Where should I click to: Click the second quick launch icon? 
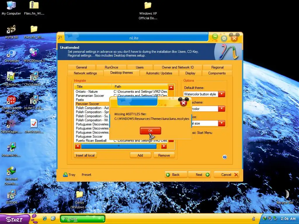coord(53,218)
